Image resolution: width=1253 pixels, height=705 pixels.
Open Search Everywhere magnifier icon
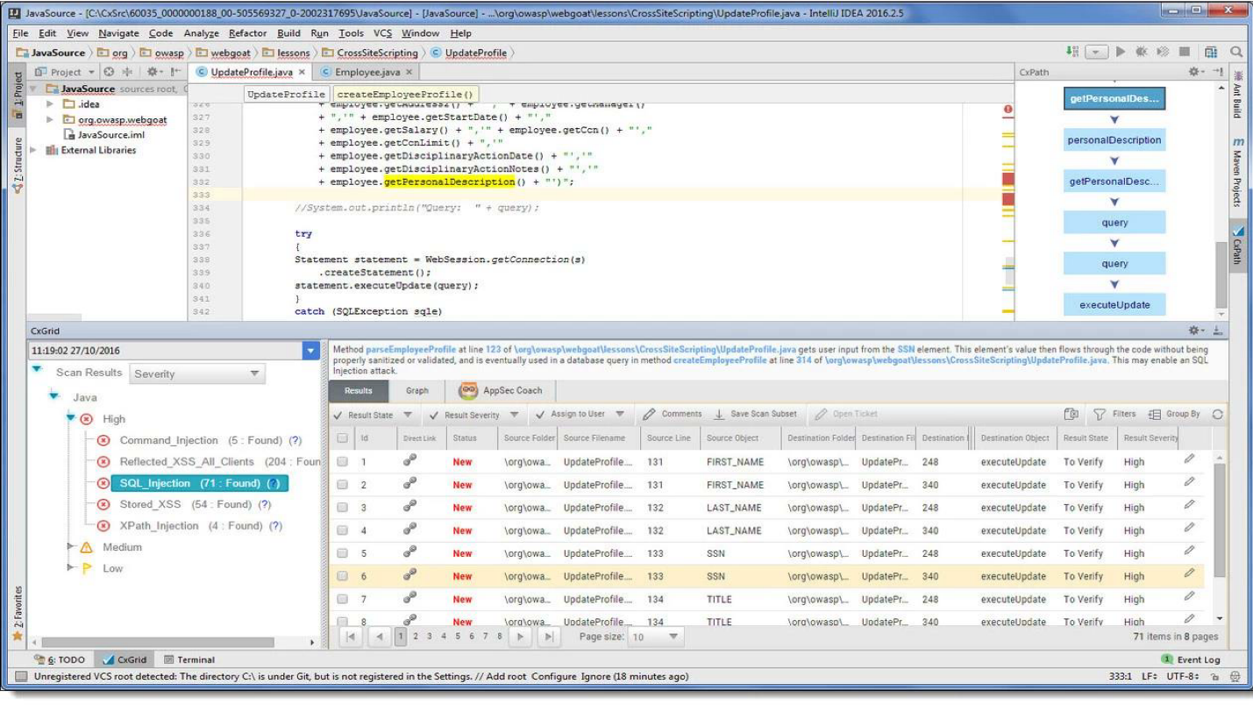pos(1236,52)
